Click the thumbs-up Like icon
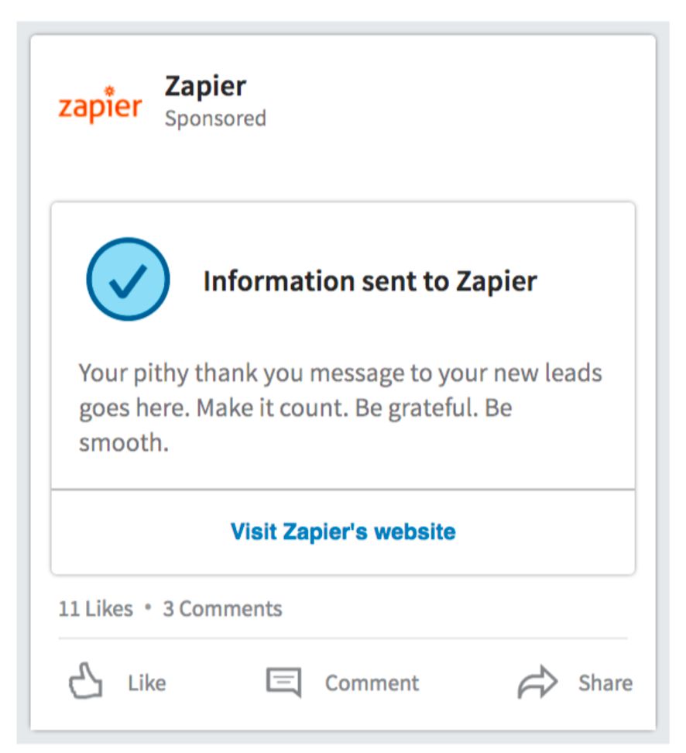 (85, 683)
